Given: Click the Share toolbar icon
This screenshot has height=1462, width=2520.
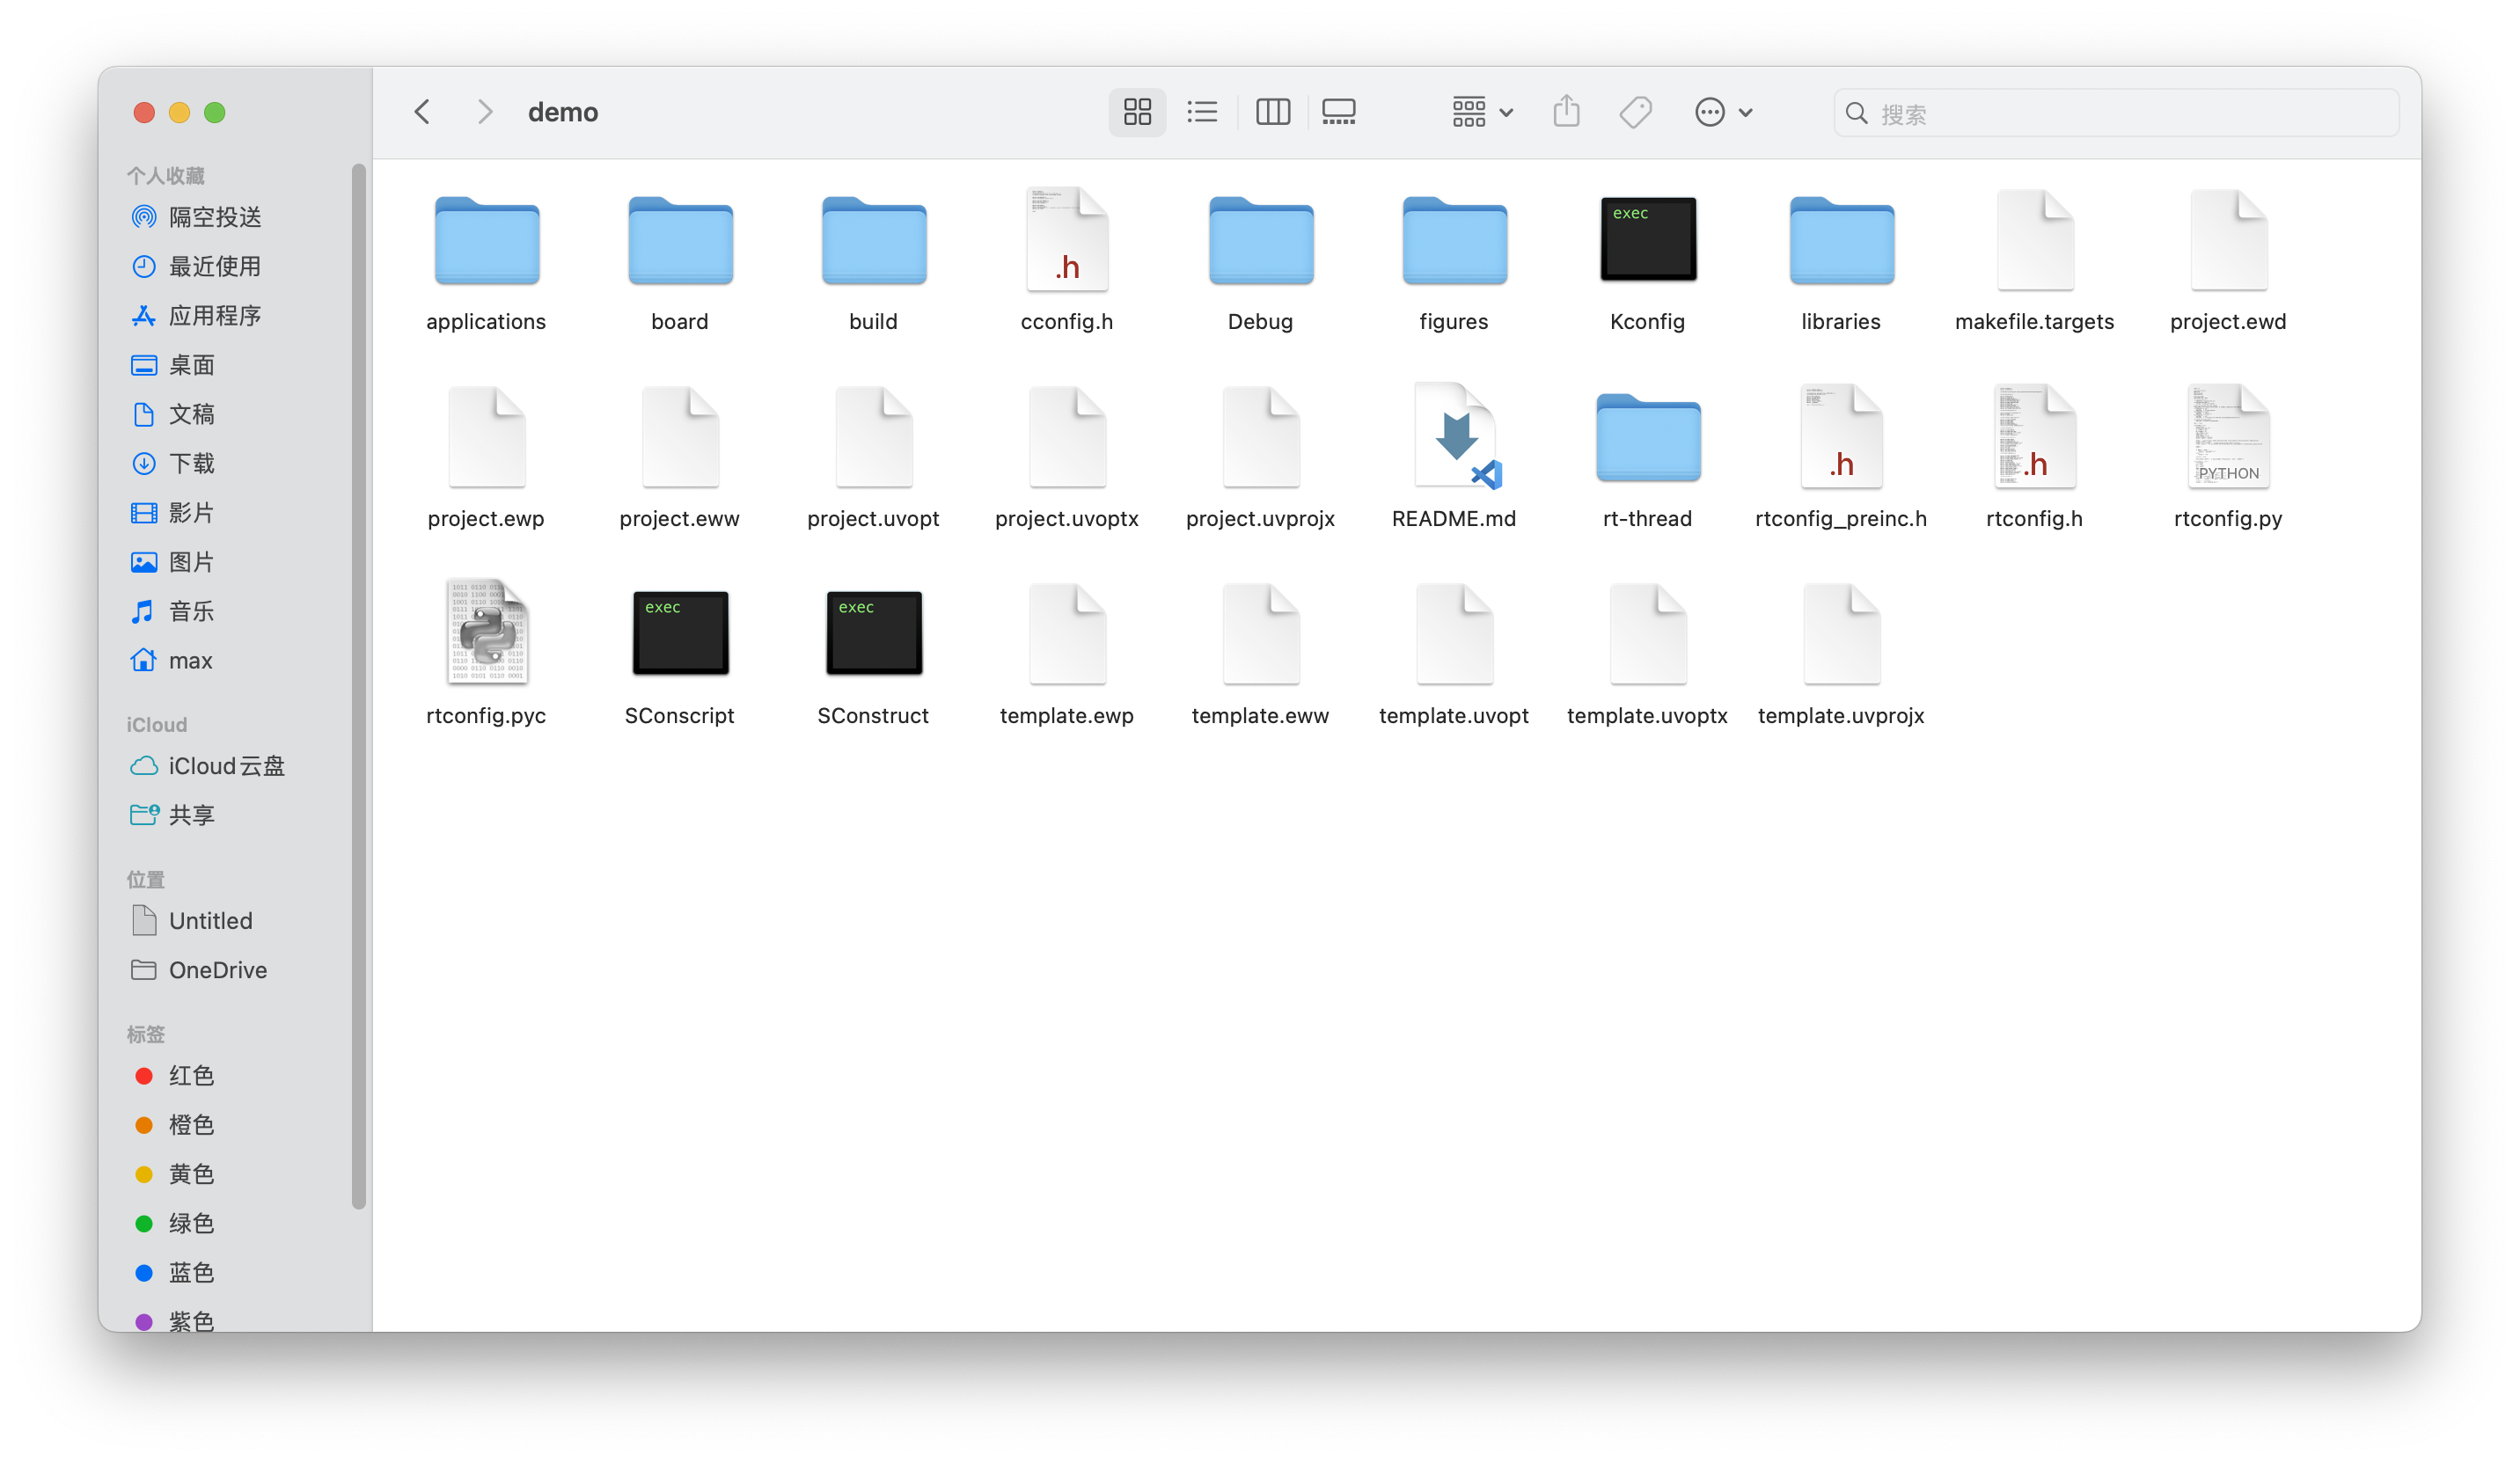Looking at the screenshot, I should click(x=1566, y=112).
